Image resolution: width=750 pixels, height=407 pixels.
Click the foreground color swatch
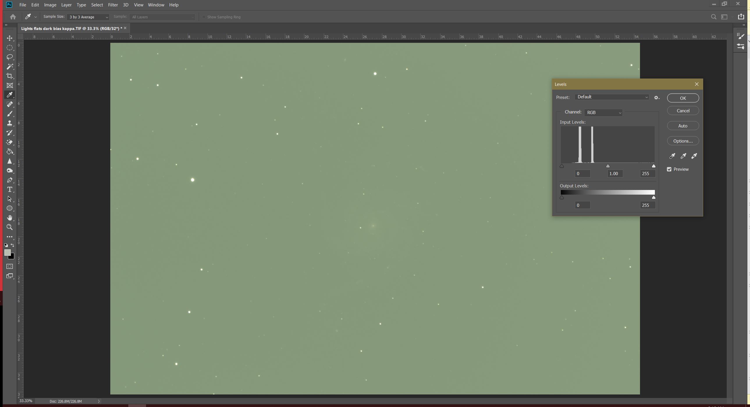pyautogui.click(x=8, y=253)
